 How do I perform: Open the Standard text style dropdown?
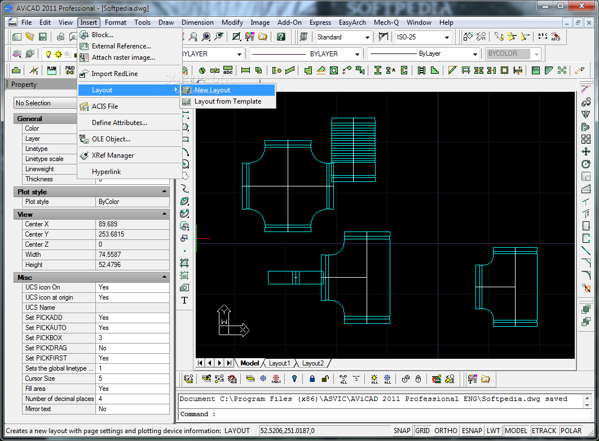(x=367, y=37)
